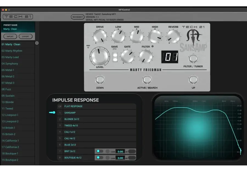Click the DRIVE knob on the pedal
The width and height of the screenshot is (247, 172).
click(x=100, y=36)
